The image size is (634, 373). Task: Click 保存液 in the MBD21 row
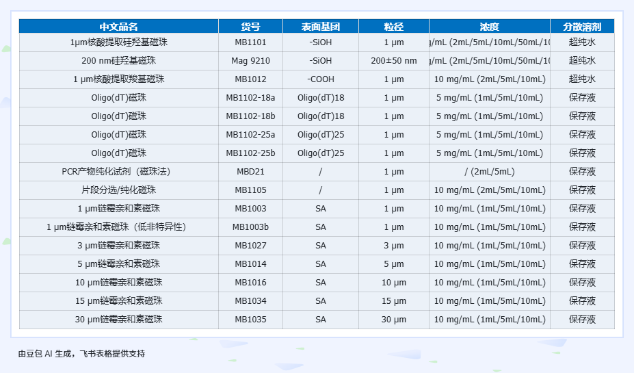(582, 172)
